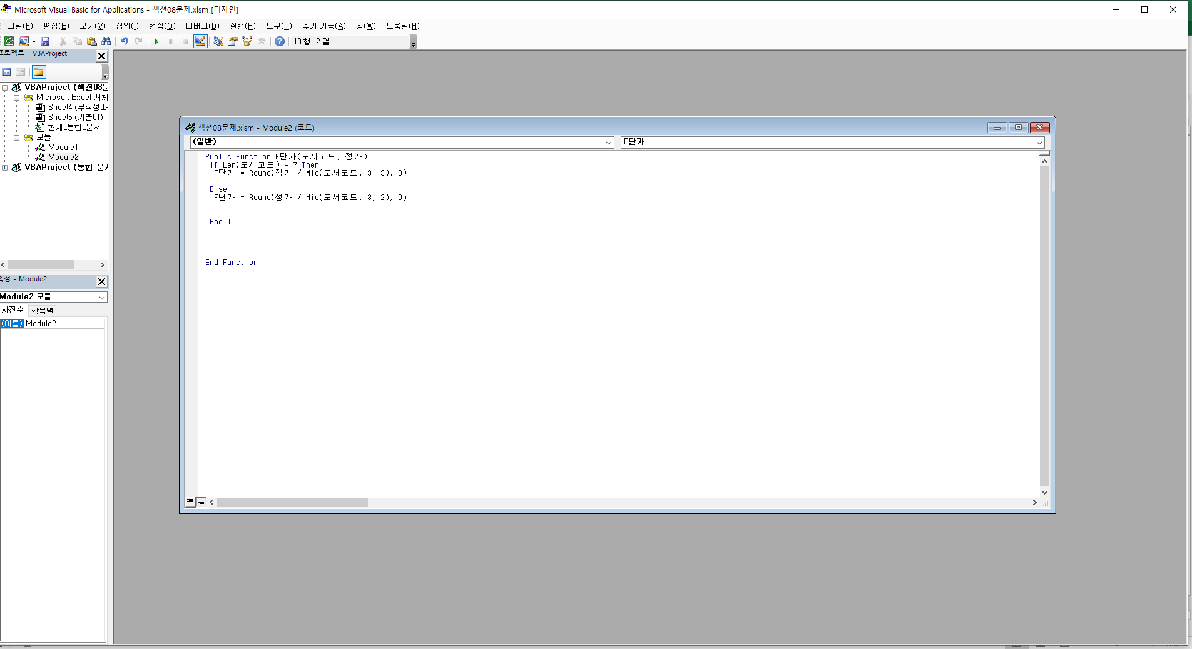Select the 항목별 tab in Properties
This screenshot has width=1192, height=649.
pyautogui.click(x=42, y=311)
